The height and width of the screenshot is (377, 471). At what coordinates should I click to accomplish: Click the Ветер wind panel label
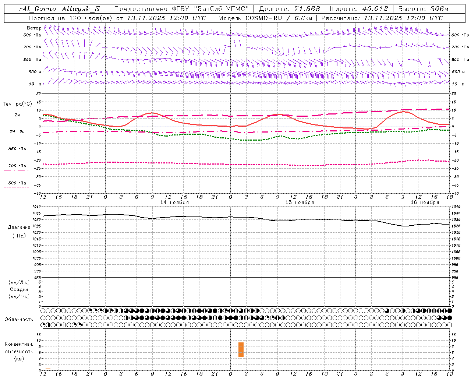34,28
